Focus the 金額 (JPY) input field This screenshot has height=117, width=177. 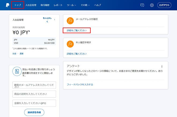point(34,103)
